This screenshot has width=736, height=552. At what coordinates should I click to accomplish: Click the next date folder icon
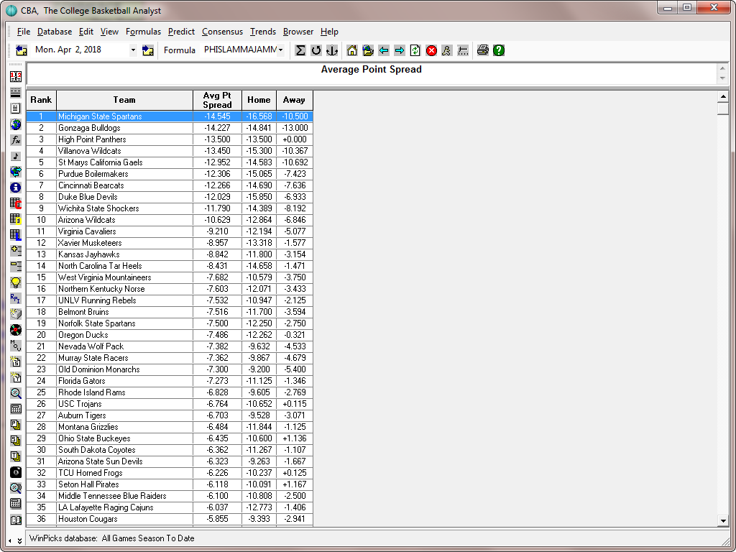[148, 50]
